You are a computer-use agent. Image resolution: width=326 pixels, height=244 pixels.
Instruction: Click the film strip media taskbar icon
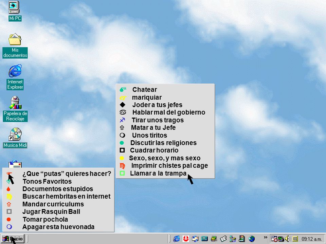(242, 239)
